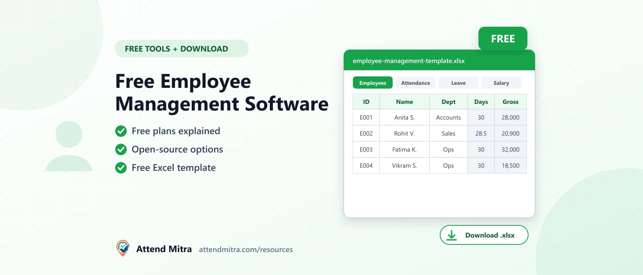Screen dimensions: 643x275
Task: Select the Employees tab
Action: 373,83
